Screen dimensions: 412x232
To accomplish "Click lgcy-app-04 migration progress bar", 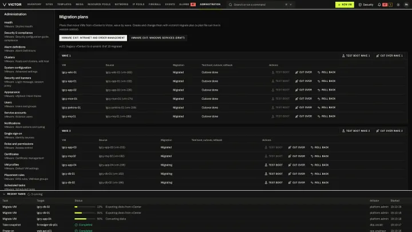I will coord(85,219).
